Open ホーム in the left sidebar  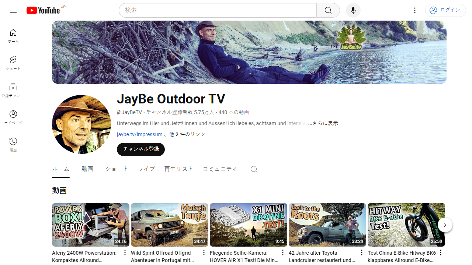(13, 36)
